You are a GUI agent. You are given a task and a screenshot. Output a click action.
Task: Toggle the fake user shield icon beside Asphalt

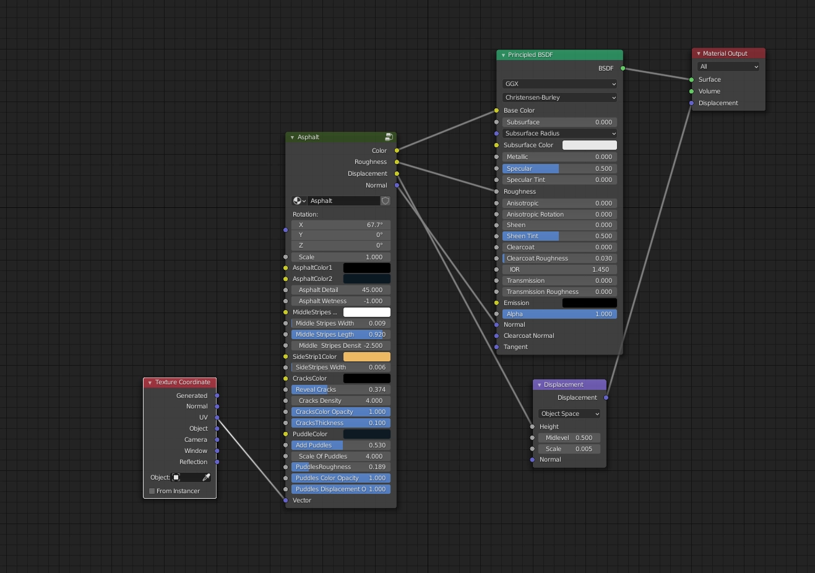[386, 201]
